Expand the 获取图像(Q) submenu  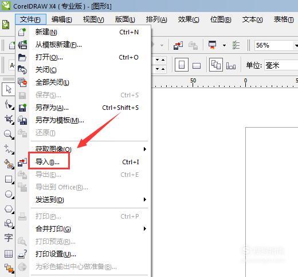[x=145, y=149]
